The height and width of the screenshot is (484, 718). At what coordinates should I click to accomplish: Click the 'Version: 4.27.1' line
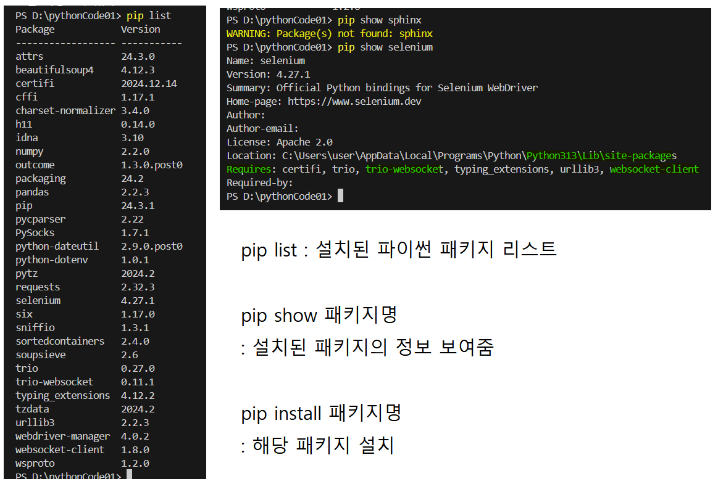pyautogui.click(x=269, y=75)
